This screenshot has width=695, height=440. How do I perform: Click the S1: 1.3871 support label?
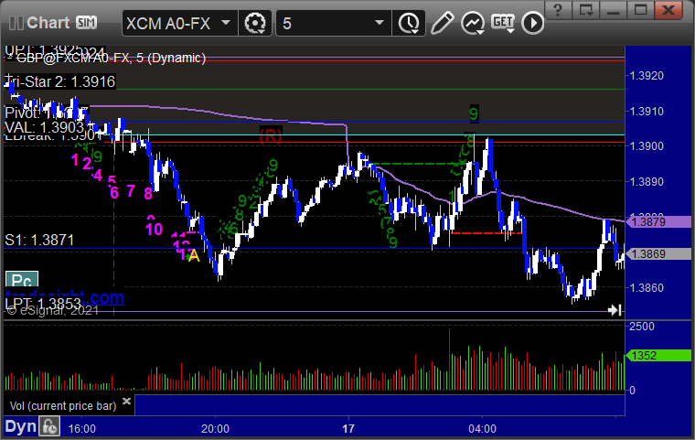click(39, 240)
